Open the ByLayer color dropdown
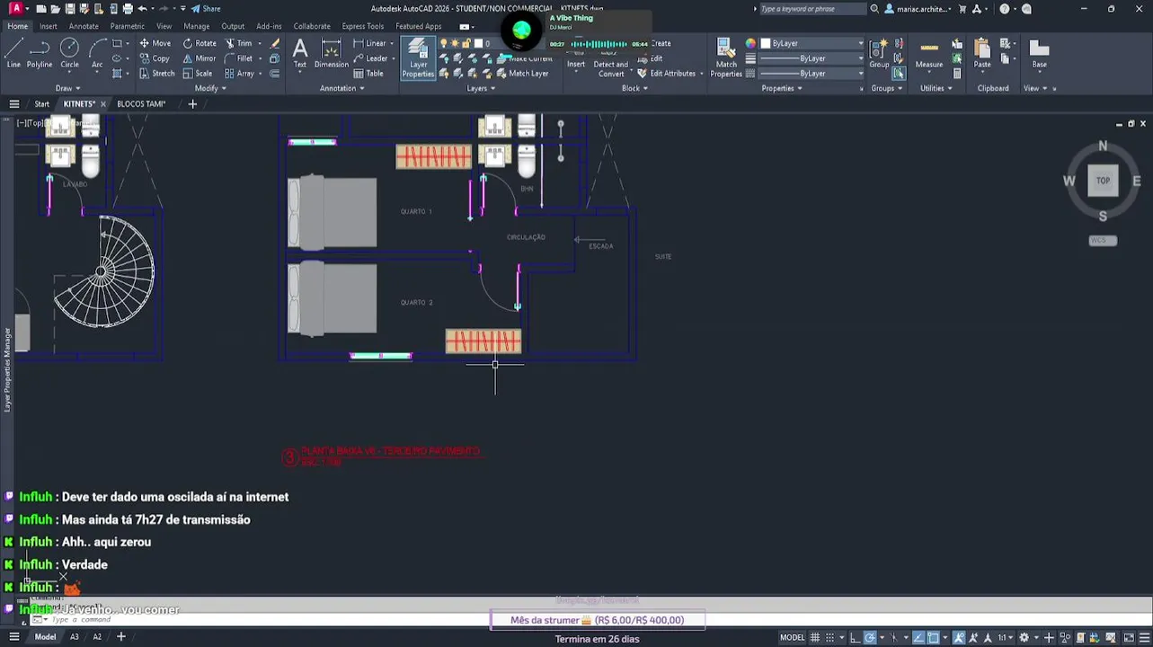This screenshot has height=647, width=1153. (x=812, y=43)
